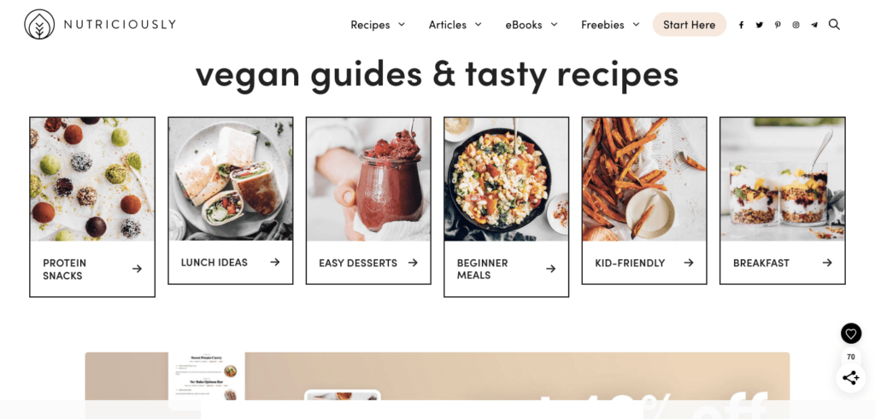
Task: Expand the eBooks dropdown menu
Action: coord(531,25)
